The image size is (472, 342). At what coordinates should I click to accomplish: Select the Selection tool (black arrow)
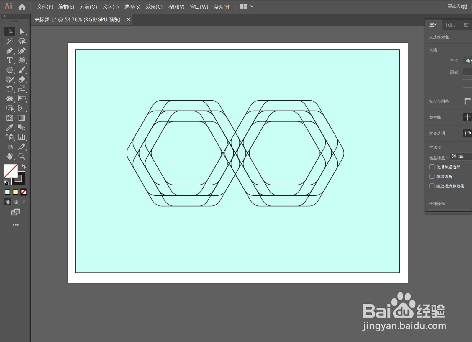coord(9,32)
